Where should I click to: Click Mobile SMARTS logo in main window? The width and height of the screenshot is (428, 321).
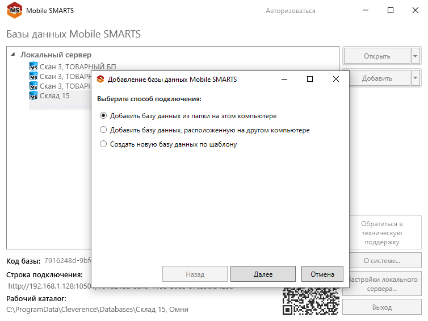coord(14,10)
